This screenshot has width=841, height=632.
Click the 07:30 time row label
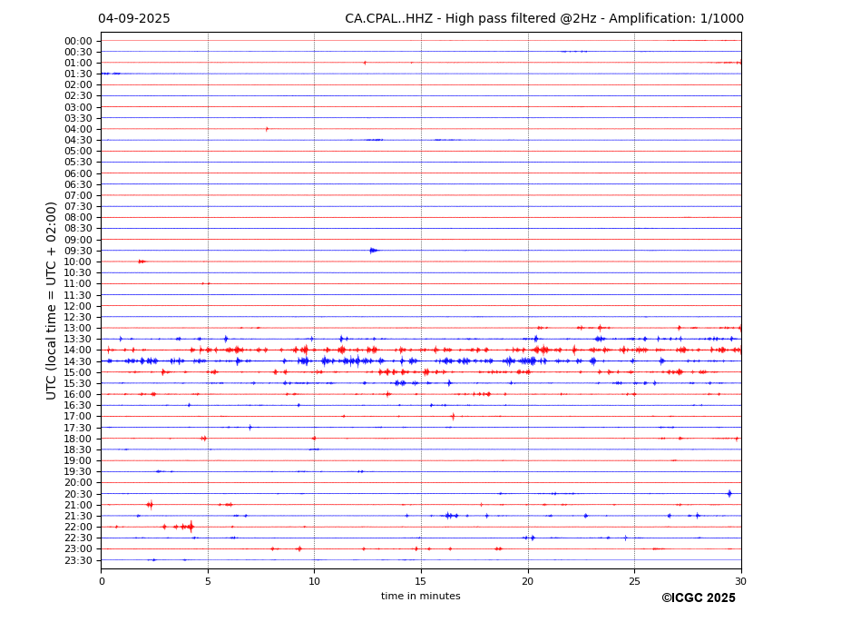click(78, 207)
